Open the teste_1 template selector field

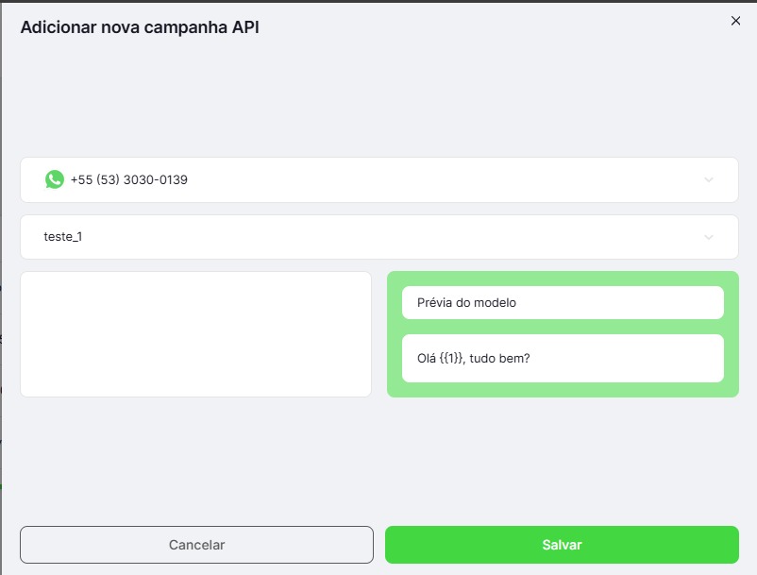tap(378, 237)
